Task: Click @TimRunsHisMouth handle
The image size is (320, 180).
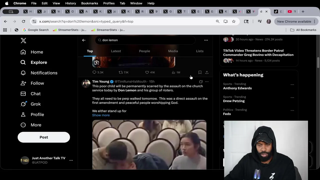Action: (x=130, y=81)
